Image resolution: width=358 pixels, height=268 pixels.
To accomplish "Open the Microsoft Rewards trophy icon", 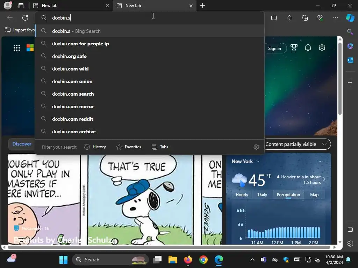I will pos(294,48).
